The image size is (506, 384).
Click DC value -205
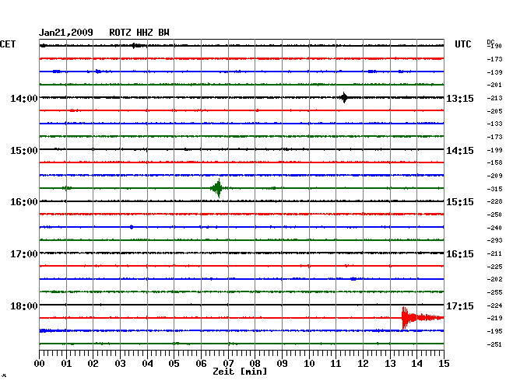[494, 111]
